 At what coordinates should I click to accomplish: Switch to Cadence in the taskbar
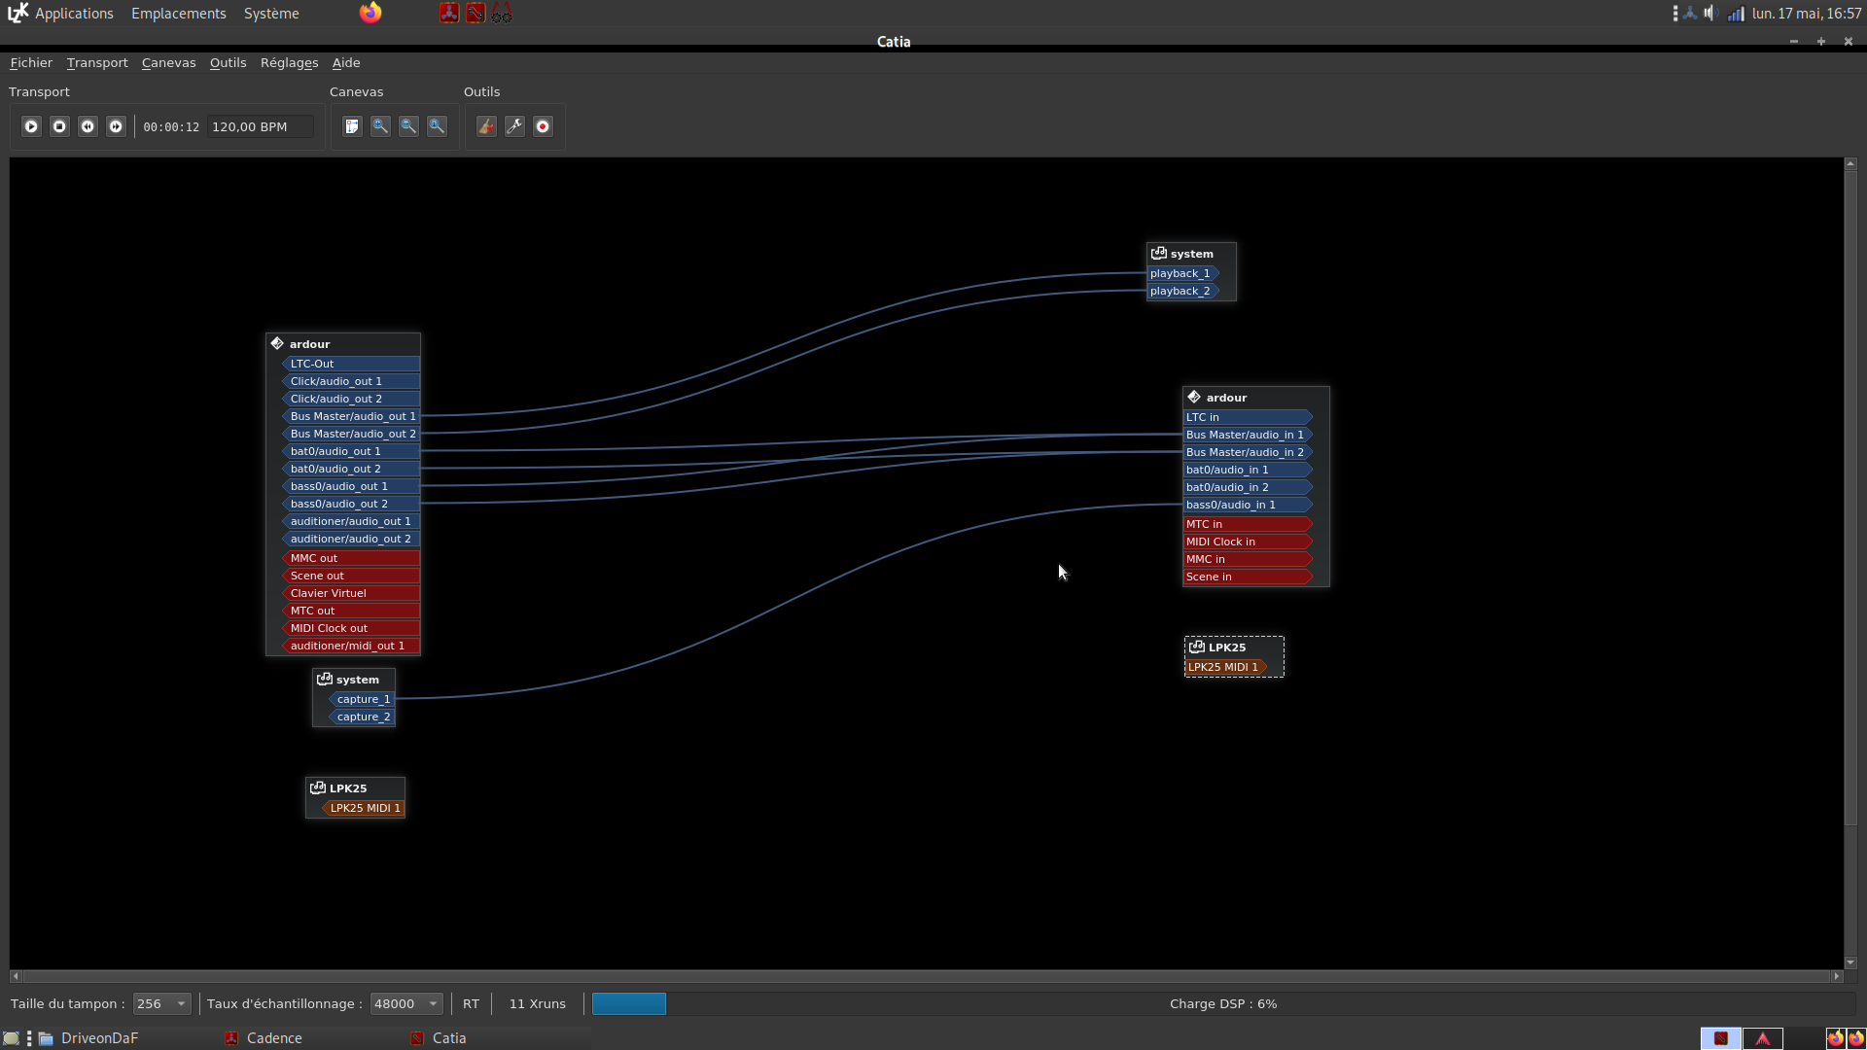coord(273,1038)
